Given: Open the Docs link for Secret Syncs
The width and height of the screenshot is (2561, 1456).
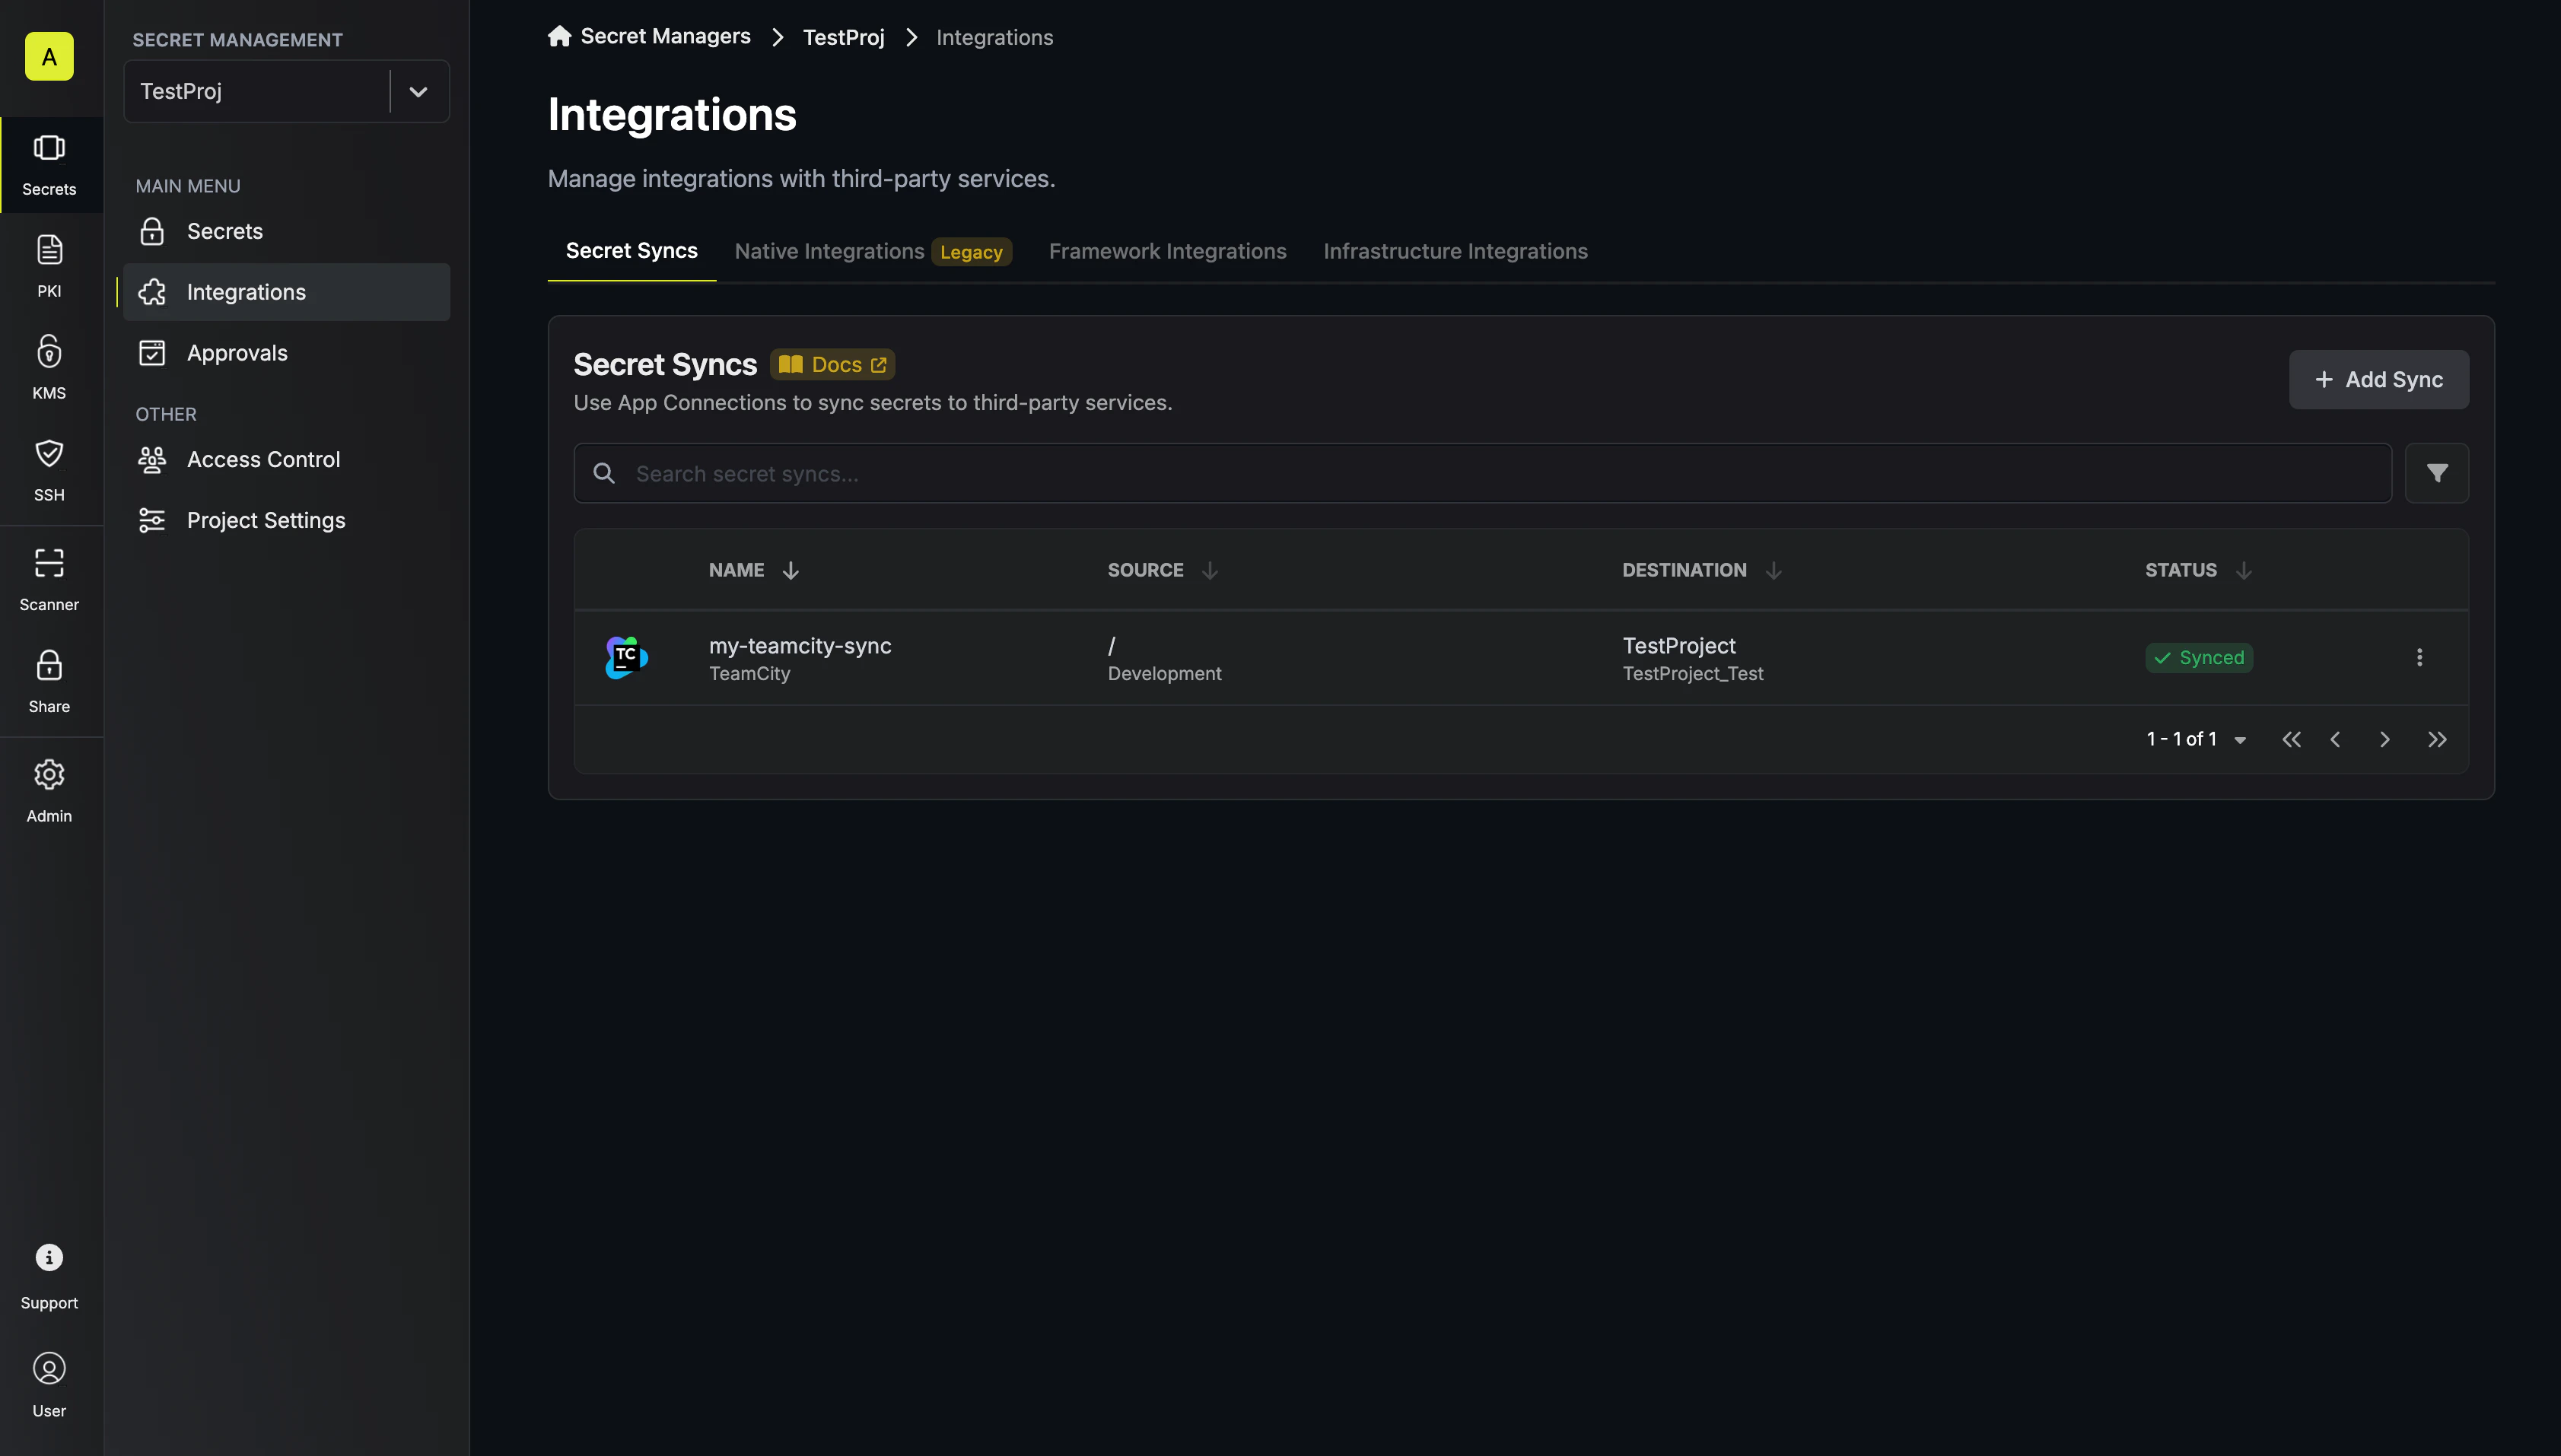Looking at the screenshot, I should click(x=832, y=365).
